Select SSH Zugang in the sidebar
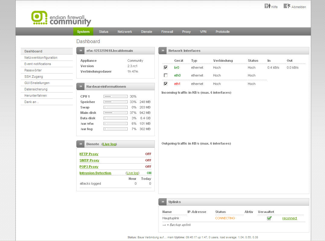This screenshot has height=241, width=325. click(x=33, y=77)
